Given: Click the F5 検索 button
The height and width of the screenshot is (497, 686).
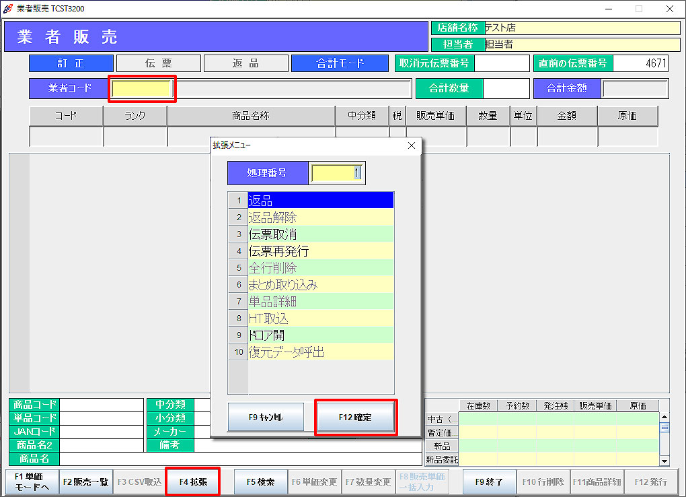Looking at the screenshot, I should point(260,482).
